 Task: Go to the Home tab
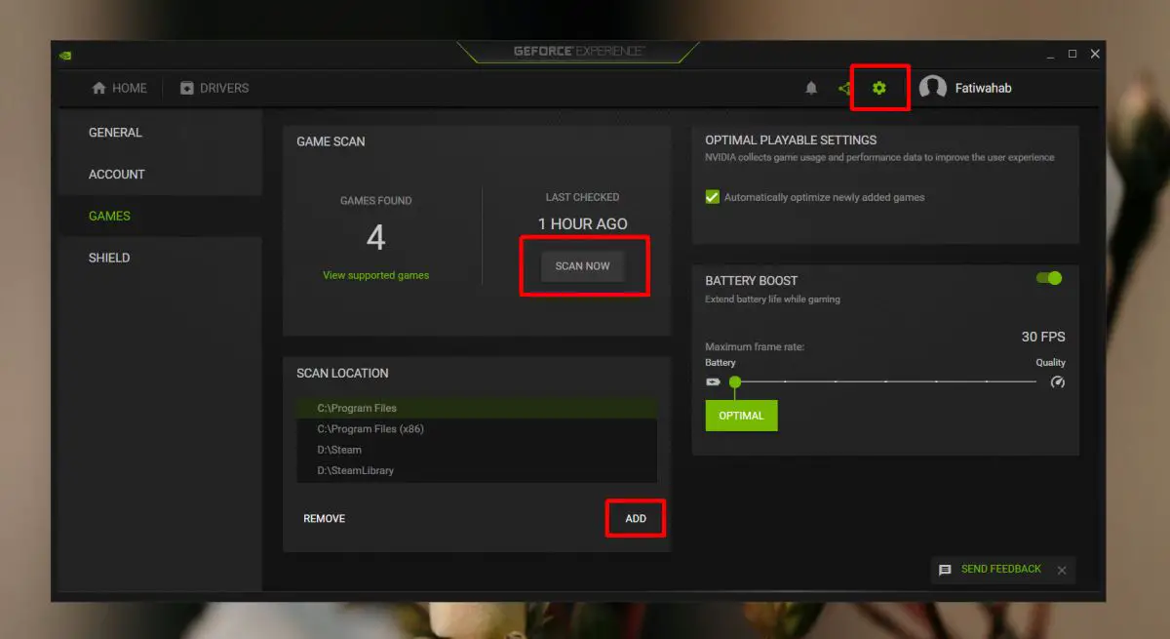coord(119,88)
